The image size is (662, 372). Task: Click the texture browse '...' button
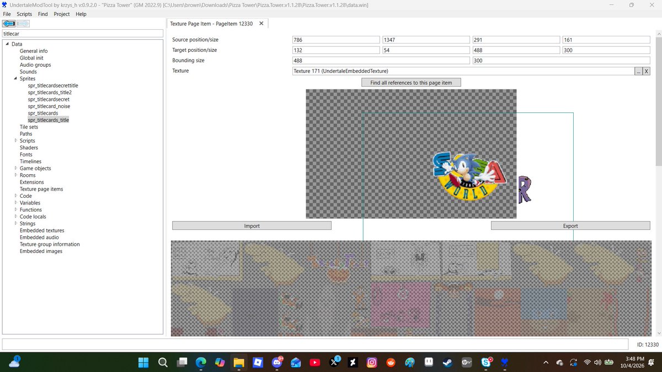tap(639, 71)
